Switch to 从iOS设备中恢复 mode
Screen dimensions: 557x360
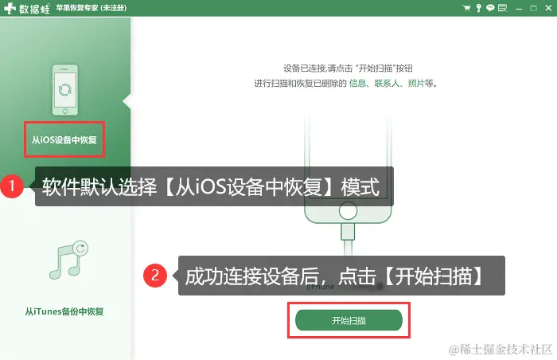(x=64, y=140)
